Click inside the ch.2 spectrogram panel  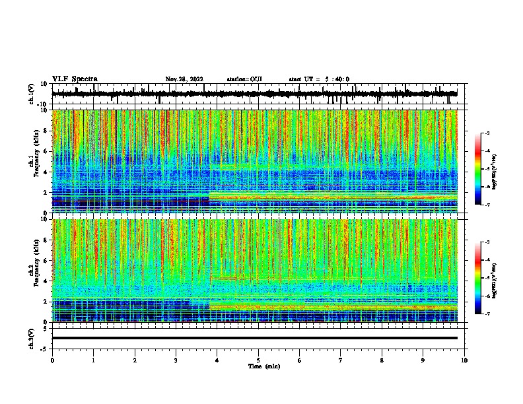tap(255, 271)
